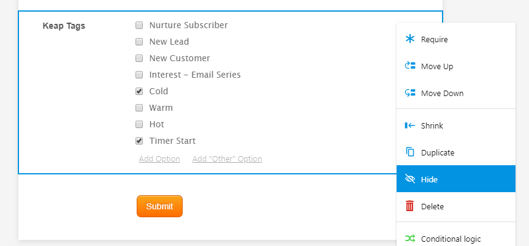Click the Duplicate pages icon
529x246 pixels.
point(410,152)
